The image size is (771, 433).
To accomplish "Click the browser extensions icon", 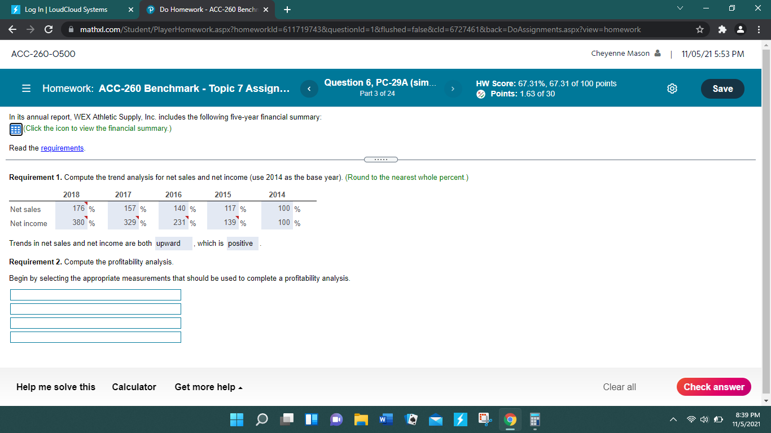I will tap(722, 29).
